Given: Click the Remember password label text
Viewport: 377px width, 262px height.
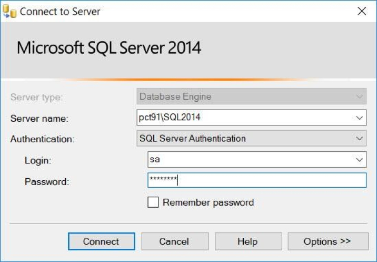Looking at the screenshot, I should pyautogui.click(x=208, y=202).
